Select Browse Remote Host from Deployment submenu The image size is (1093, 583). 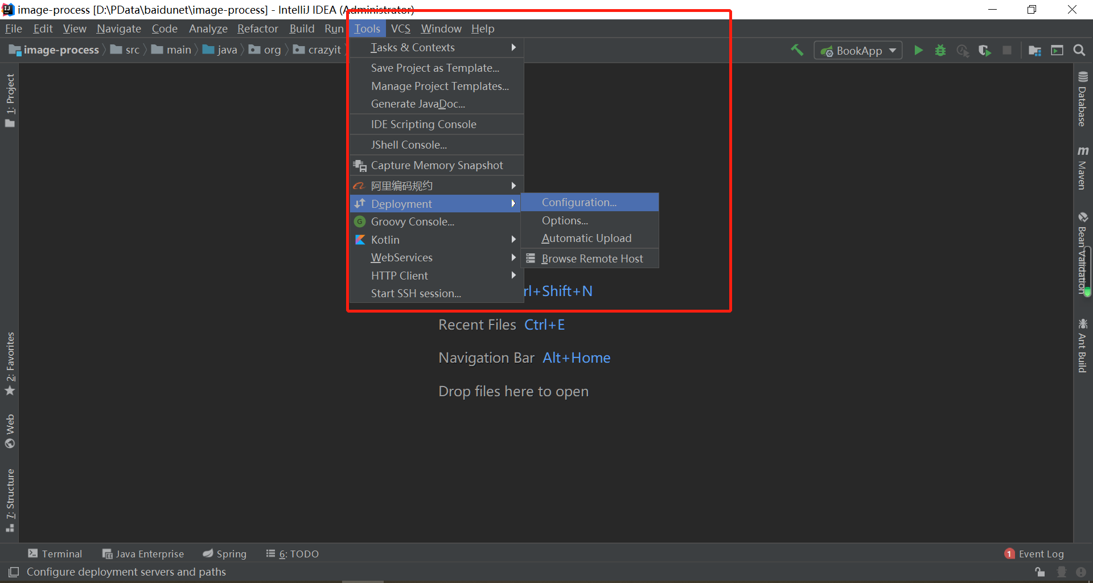click(591, 258)
